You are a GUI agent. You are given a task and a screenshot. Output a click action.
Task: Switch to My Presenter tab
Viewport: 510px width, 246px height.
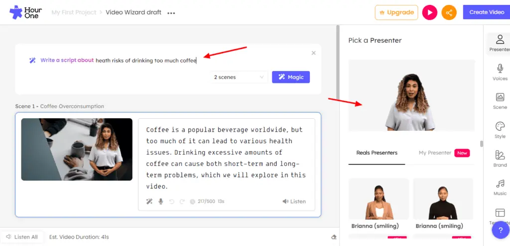[x=435, y=153]
